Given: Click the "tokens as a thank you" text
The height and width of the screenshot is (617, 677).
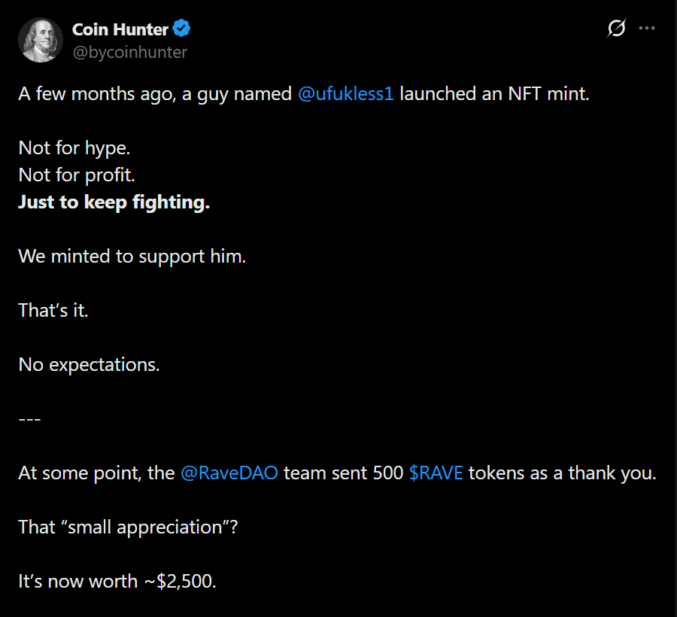Looking at the screenshot, I should pos(562,474).
